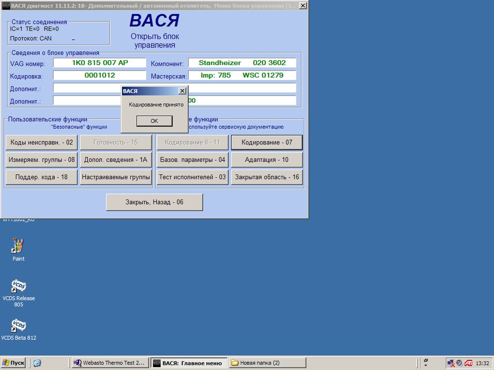Confirm the coding accepted dialog with OK
The image size is (494, 370).
tap(154, 121)
